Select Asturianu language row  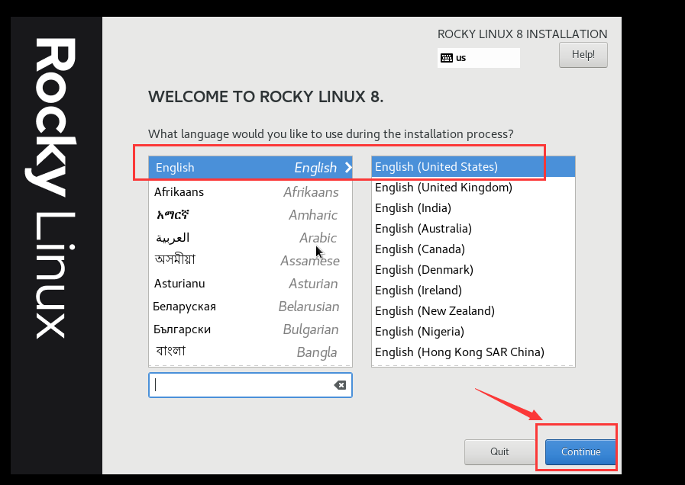point(250,284)
